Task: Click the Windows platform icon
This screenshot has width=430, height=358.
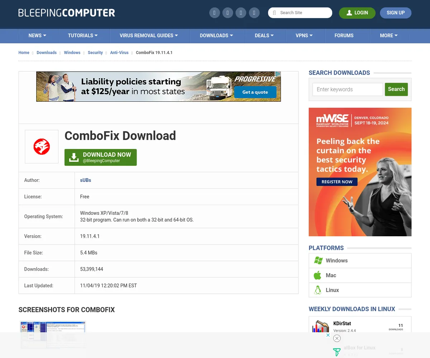Action: (x=318, y=261)
